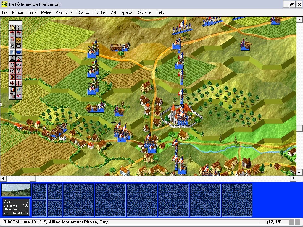This screenshot has height=227, width=303.
Task: Toggle the gray cannonball toolbar button
Action: [x=19, y=71]
